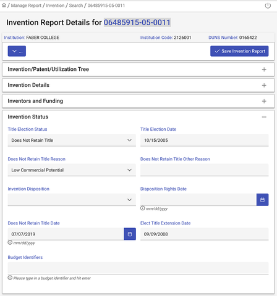Image resolution: width=277 pixels, height=296 pixels.
Task: Open Title Election Status dropdown
Action: pos(72,140)
